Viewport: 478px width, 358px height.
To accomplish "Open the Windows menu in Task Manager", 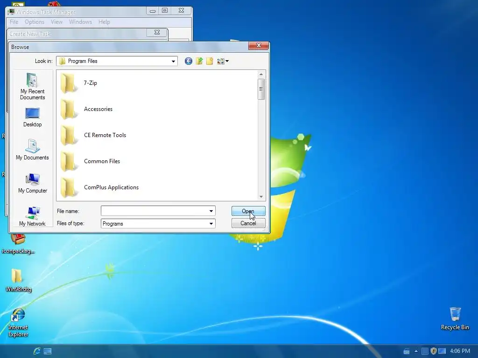I will [80, 22].
